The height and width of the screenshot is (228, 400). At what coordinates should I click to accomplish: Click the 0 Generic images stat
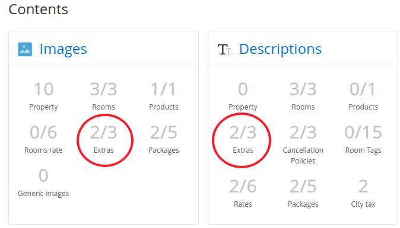pos(43,182)
